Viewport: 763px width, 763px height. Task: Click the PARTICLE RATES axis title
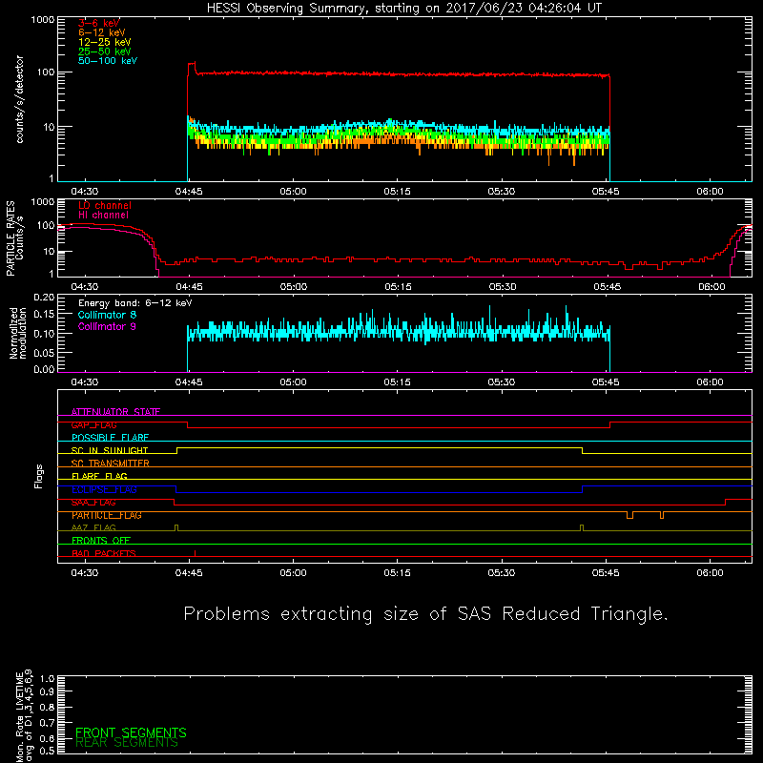[x=14, y=238]
